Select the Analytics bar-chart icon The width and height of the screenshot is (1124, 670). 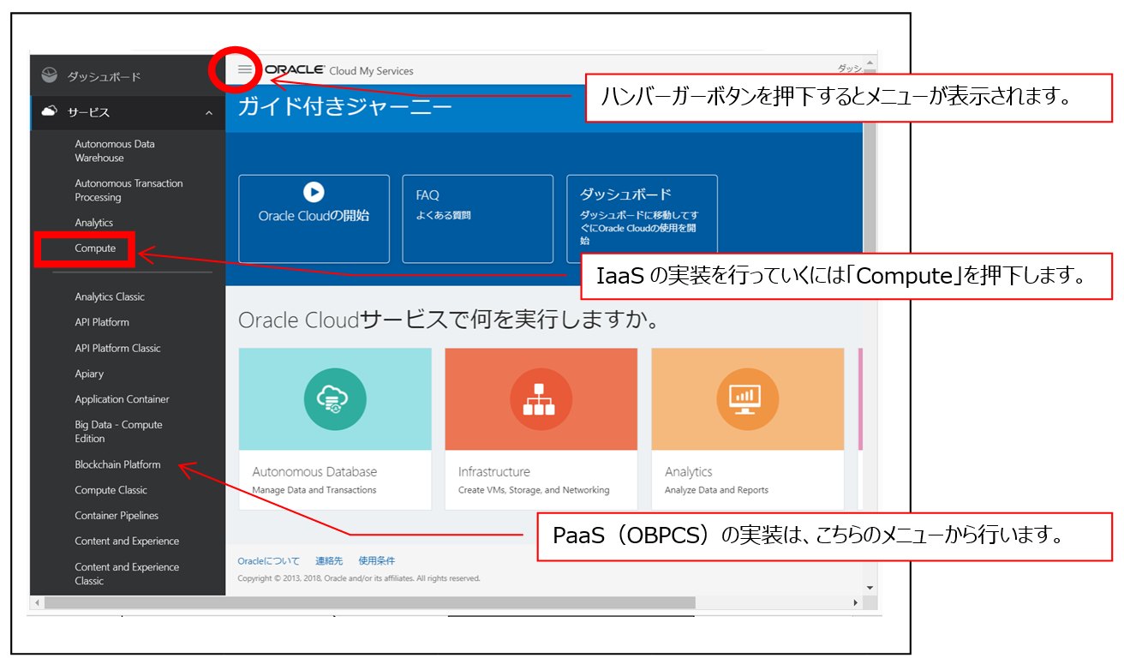click(x=747, y=398)
